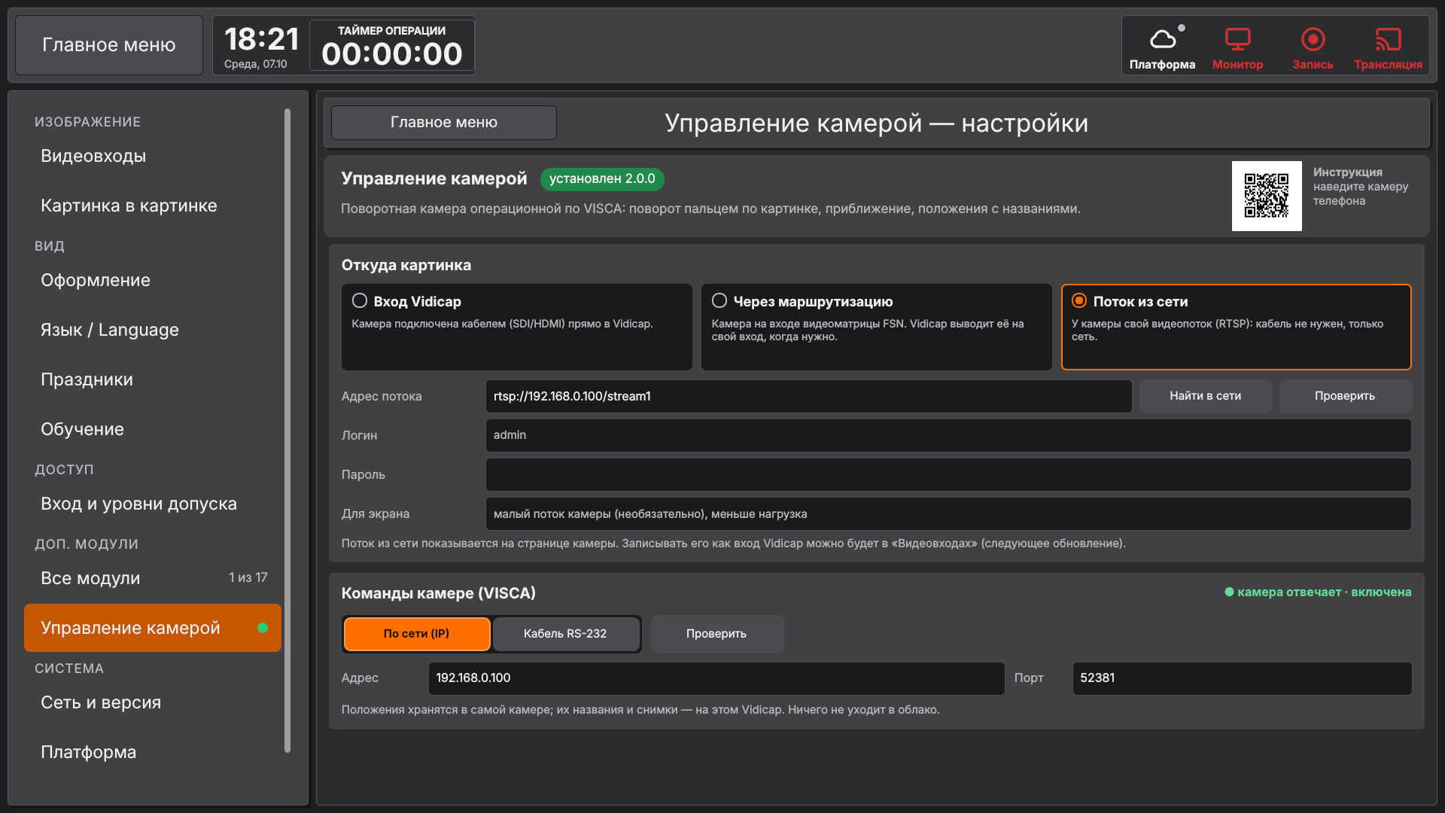Open Видеовходы in the sidebar
This screenshot has height=813, width=1445.
point(152,156)
